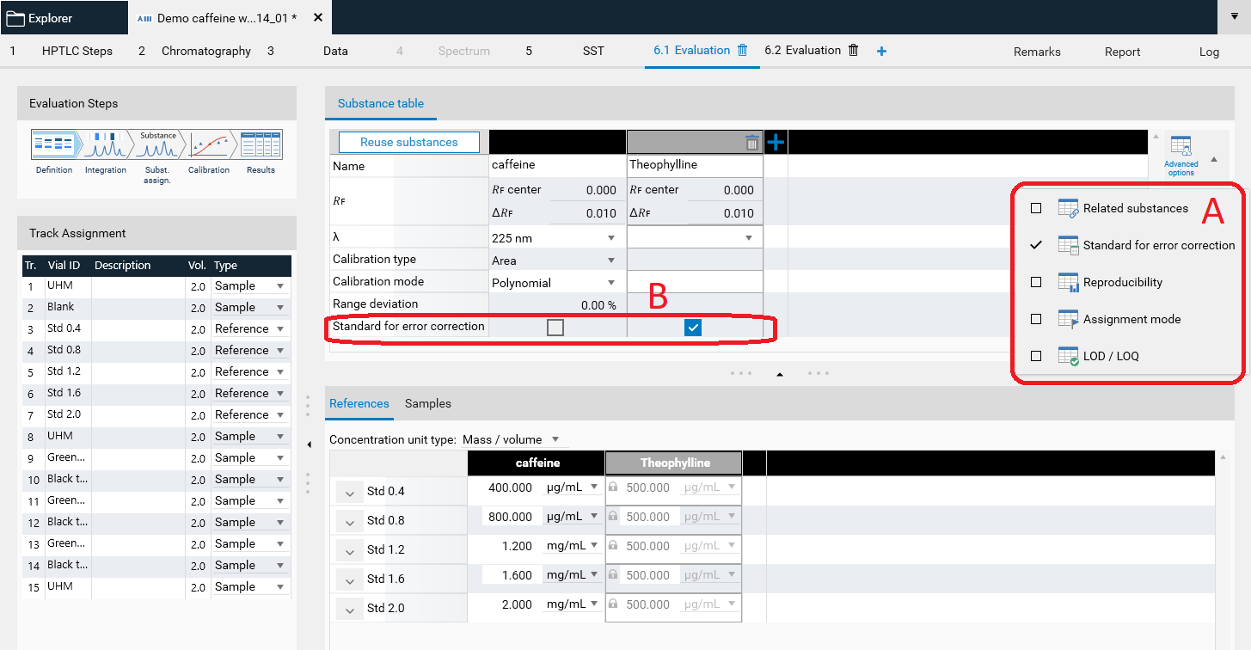This screenshot has width=1251, height=650.
Task: Enable error correction standard for caffeine
Action: pyautogui.click(x=555, y=328)
